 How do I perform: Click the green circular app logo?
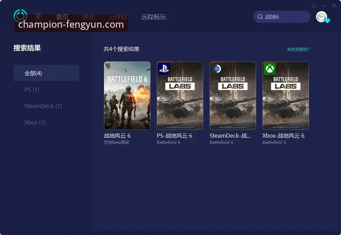(20, 16)
